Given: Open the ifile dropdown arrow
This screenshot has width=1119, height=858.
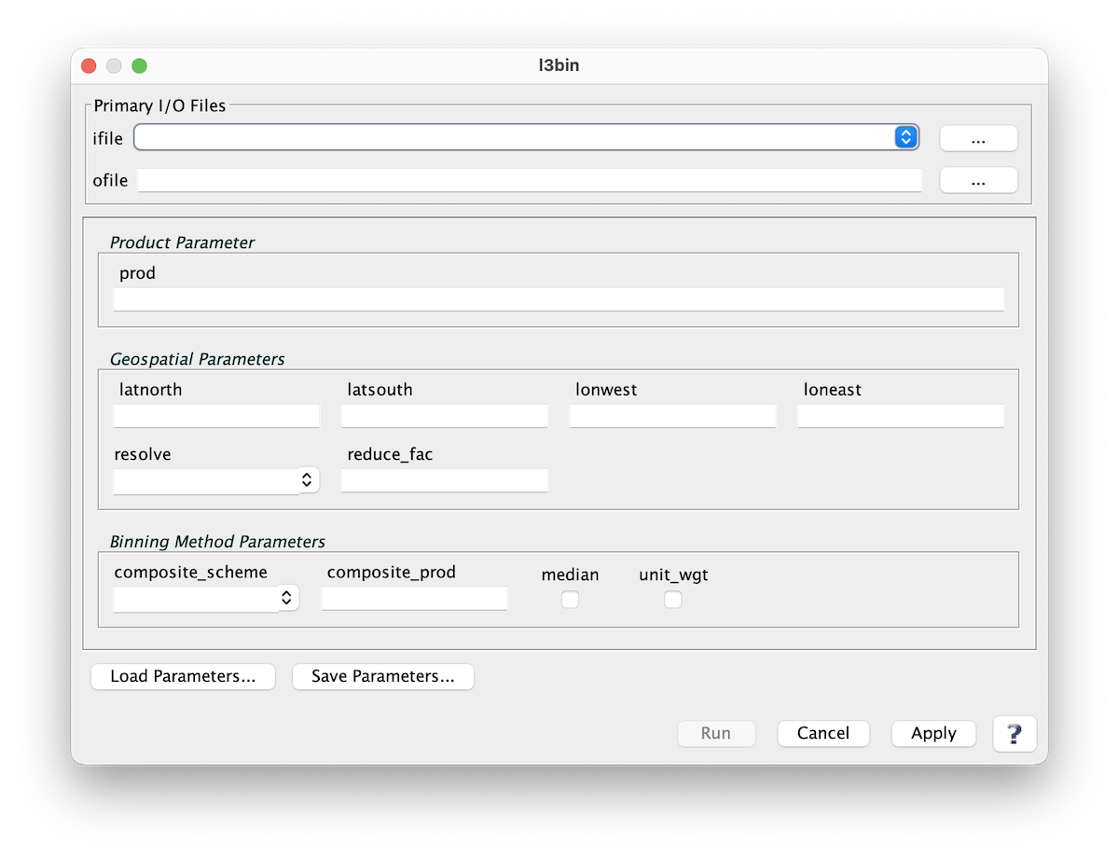Looking at the screenshot, I should coord(905,137).
